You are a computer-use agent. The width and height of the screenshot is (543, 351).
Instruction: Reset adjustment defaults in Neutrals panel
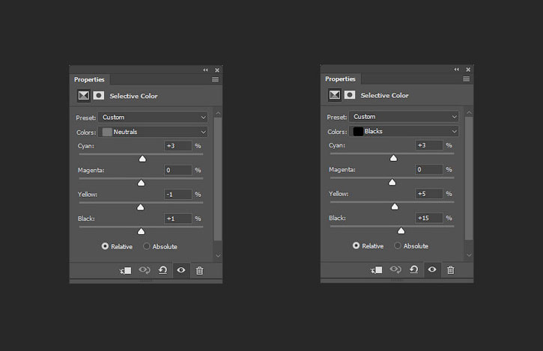[x=163, y=270]
